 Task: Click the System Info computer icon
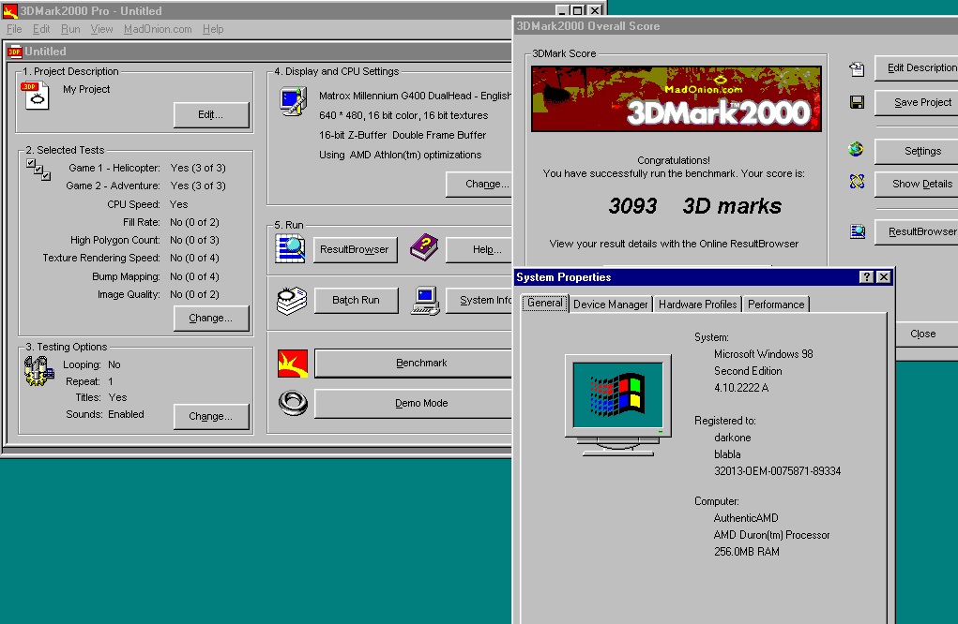coord(425,300)
